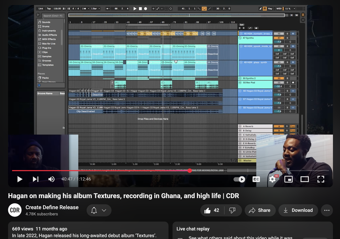
Task: Solo the A Reverb return track
Action: [287, 126]
